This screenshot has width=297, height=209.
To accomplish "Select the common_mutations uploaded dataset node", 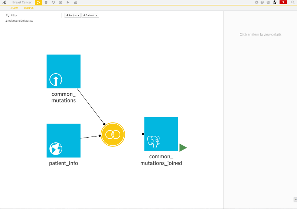I will click(63, 71).
